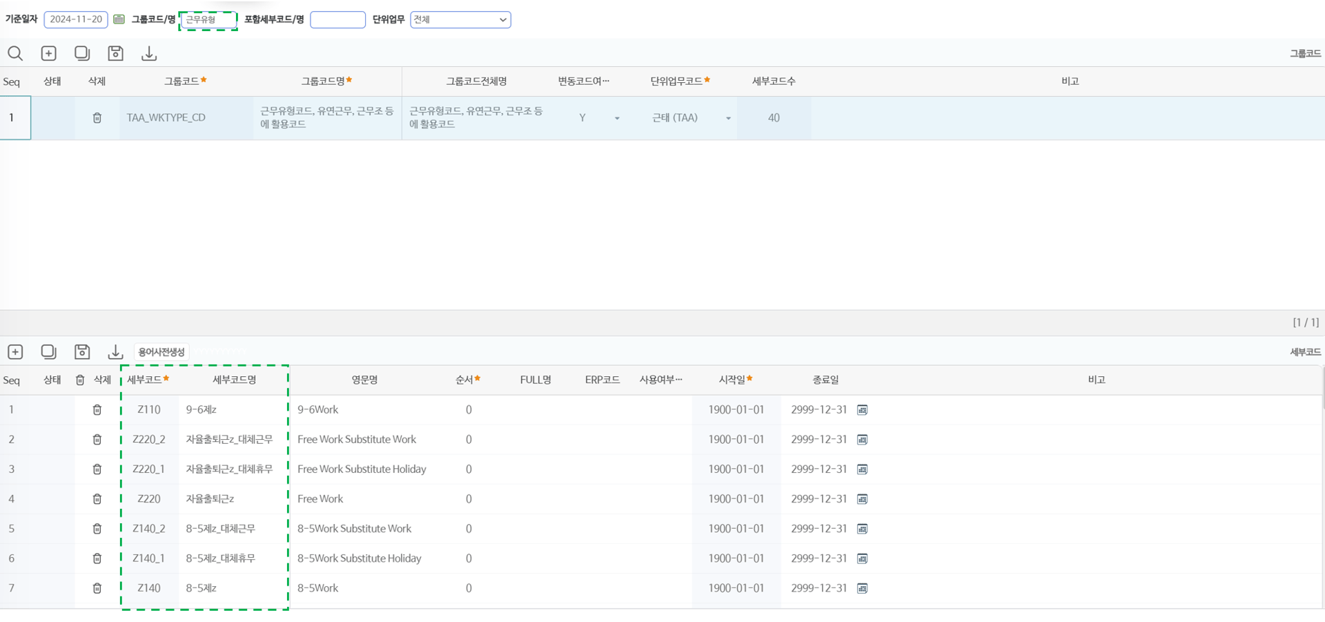The height and width of the screenshot is (622, 1325).
Task: Select the 8-5Work Substitute Work cell
Action: pyautogui.click(x=364, y=529)
